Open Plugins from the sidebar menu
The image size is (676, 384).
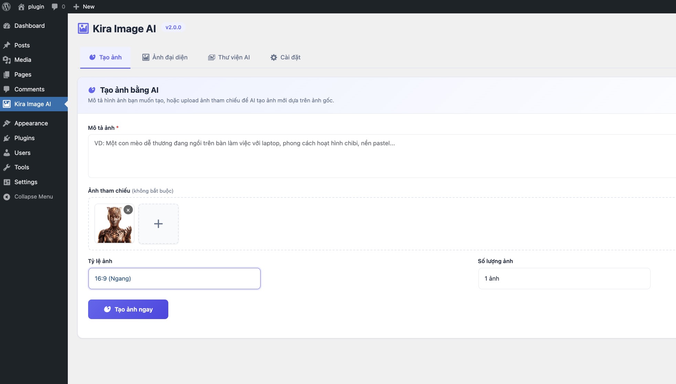tap(34, 138)
